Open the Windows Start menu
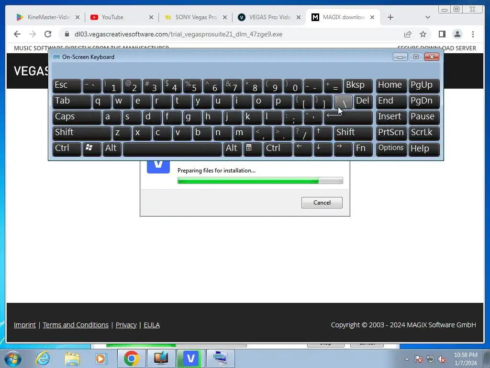Screen dimensions: 490x368 tap(12, 358)
